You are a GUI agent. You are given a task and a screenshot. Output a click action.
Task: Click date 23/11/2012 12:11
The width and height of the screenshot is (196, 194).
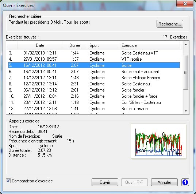(40, 102)
